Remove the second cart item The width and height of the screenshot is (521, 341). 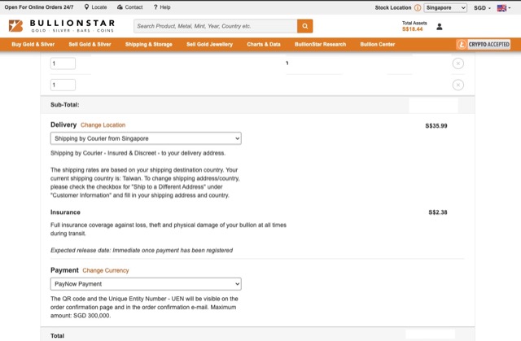[458, 85]
